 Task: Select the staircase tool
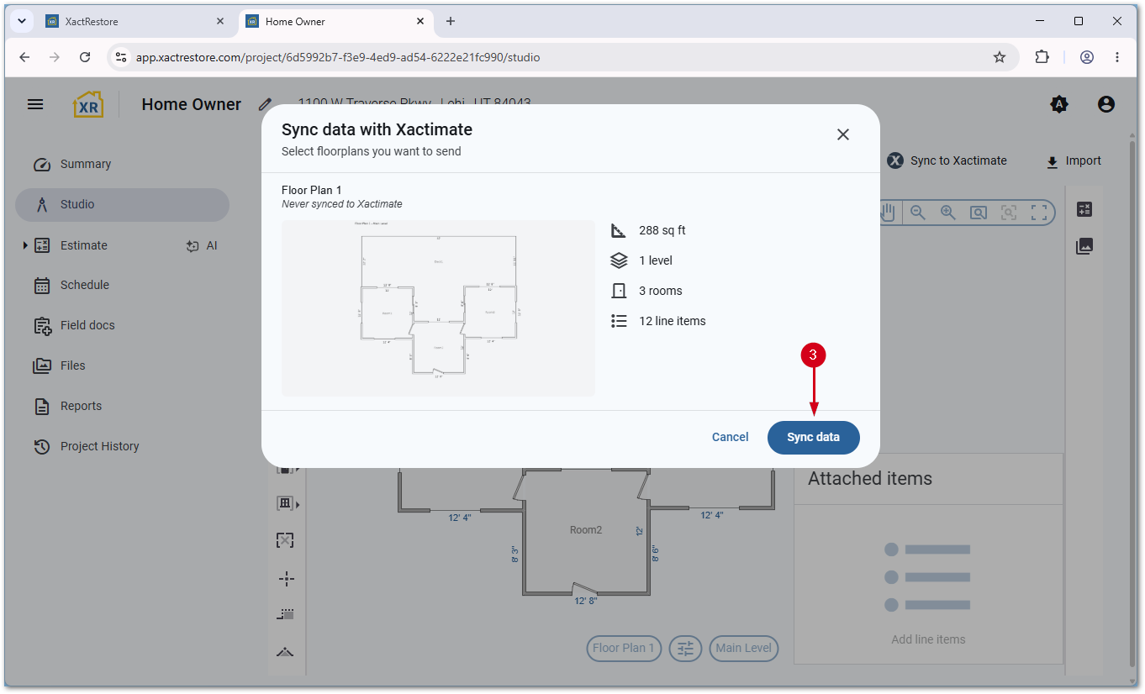pyautogui.click(x=285, y=614)
